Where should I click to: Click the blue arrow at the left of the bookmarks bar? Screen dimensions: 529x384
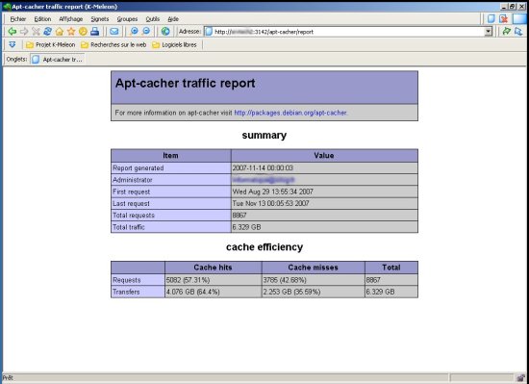13,44
